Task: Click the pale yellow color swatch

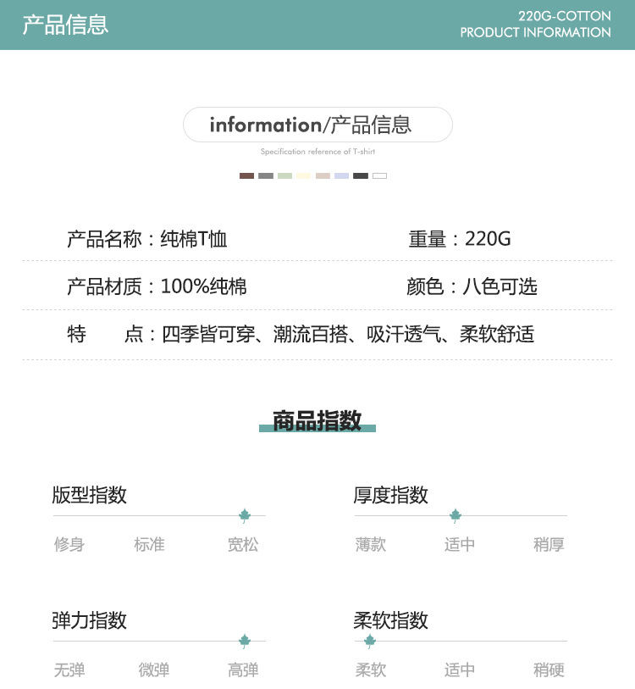Action: point(303,175)
